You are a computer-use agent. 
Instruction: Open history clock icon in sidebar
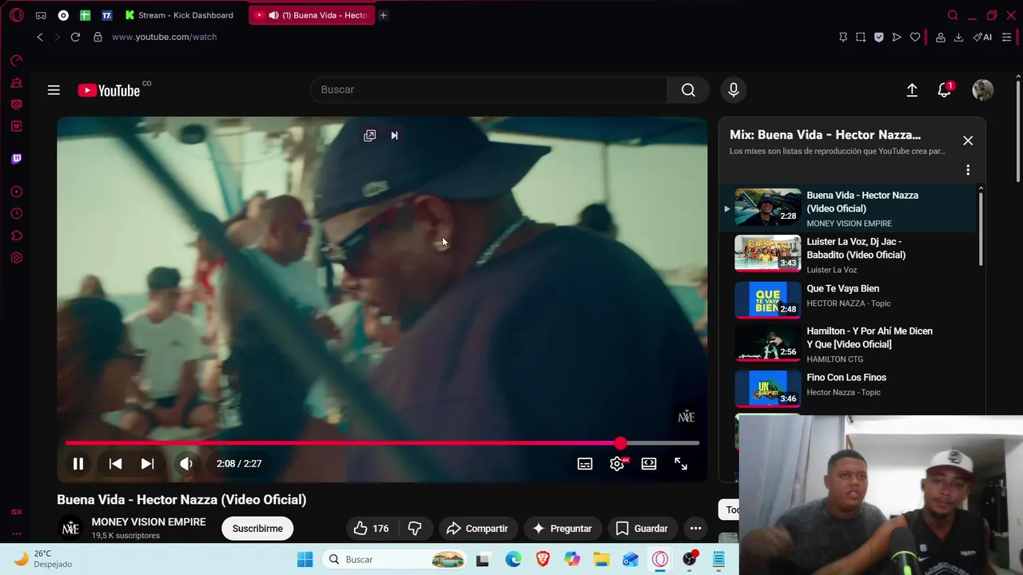[x=17, y=213]
